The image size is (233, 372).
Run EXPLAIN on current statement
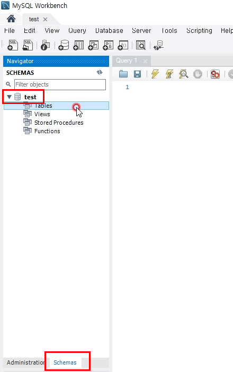coord(184,74)
